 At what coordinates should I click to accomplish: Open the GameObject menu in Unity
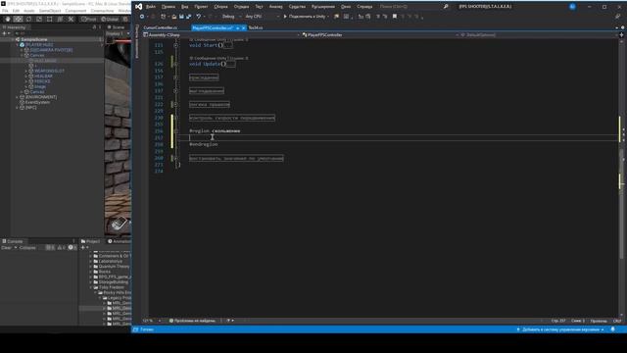[x=50, y=11]
